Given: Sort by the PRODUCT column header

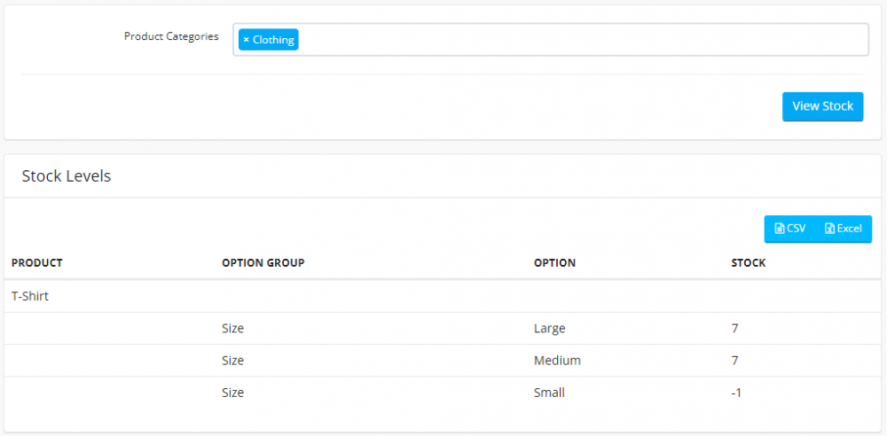Looking at the screenshot, I should (x=37, y=263).
